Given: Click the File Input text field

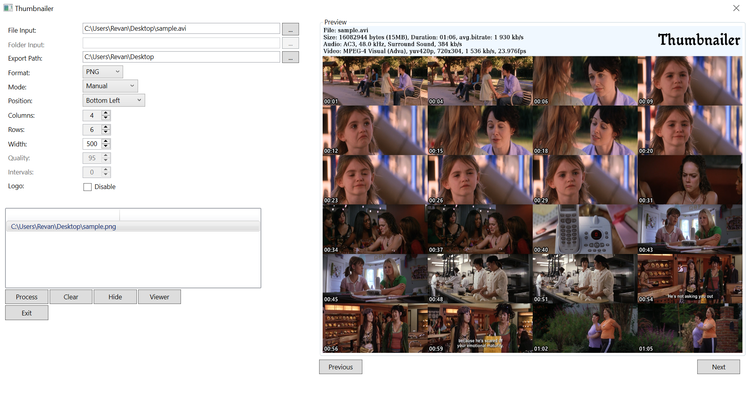Looking at the screenshot, I should pos(181,28).
